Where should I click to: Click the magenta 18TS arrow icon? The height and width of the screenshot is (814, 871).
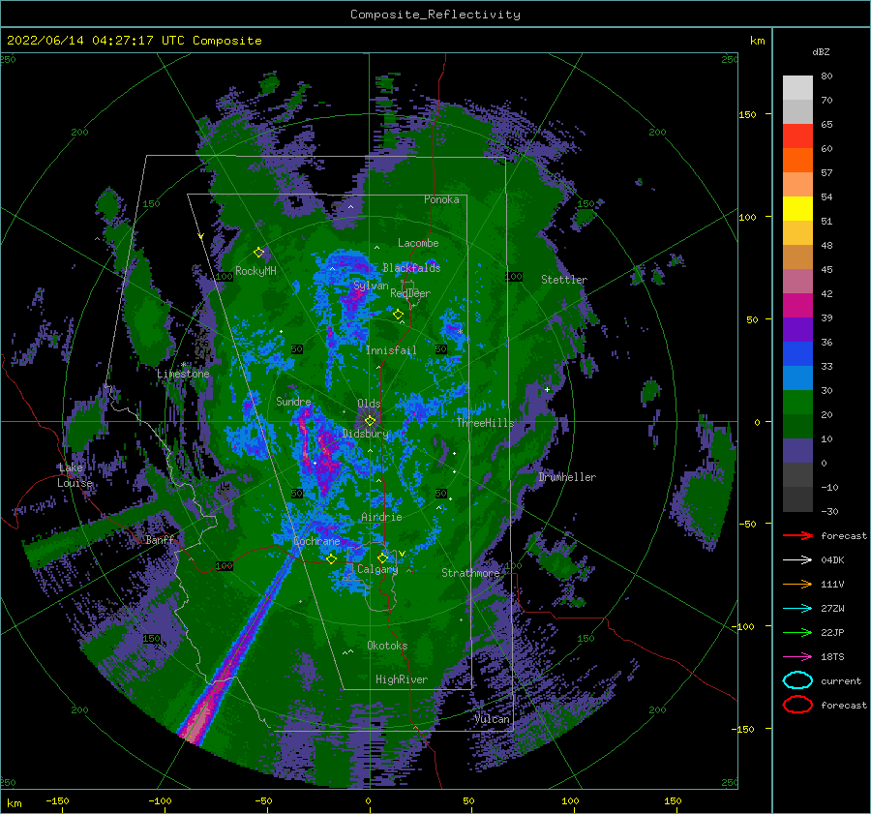click(797, 656)
